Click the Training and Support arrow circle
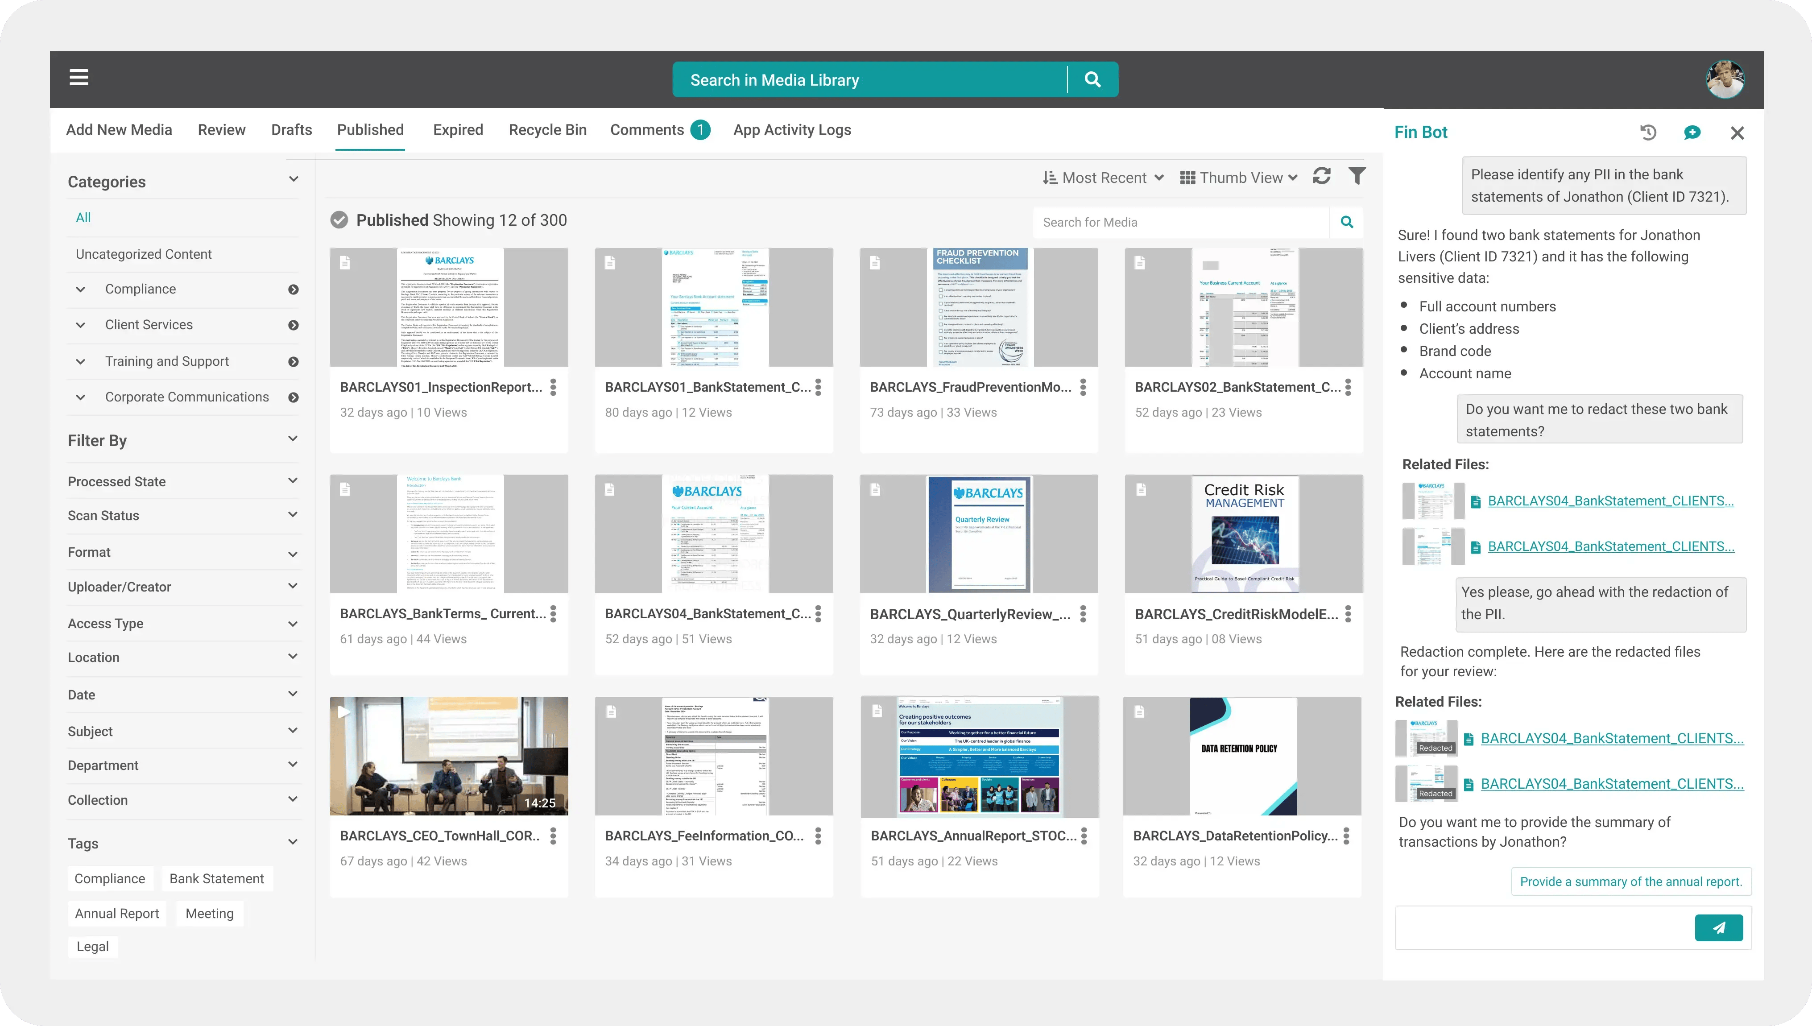This screenshot has width=1812, height=1026. click(x=293, y=362)
